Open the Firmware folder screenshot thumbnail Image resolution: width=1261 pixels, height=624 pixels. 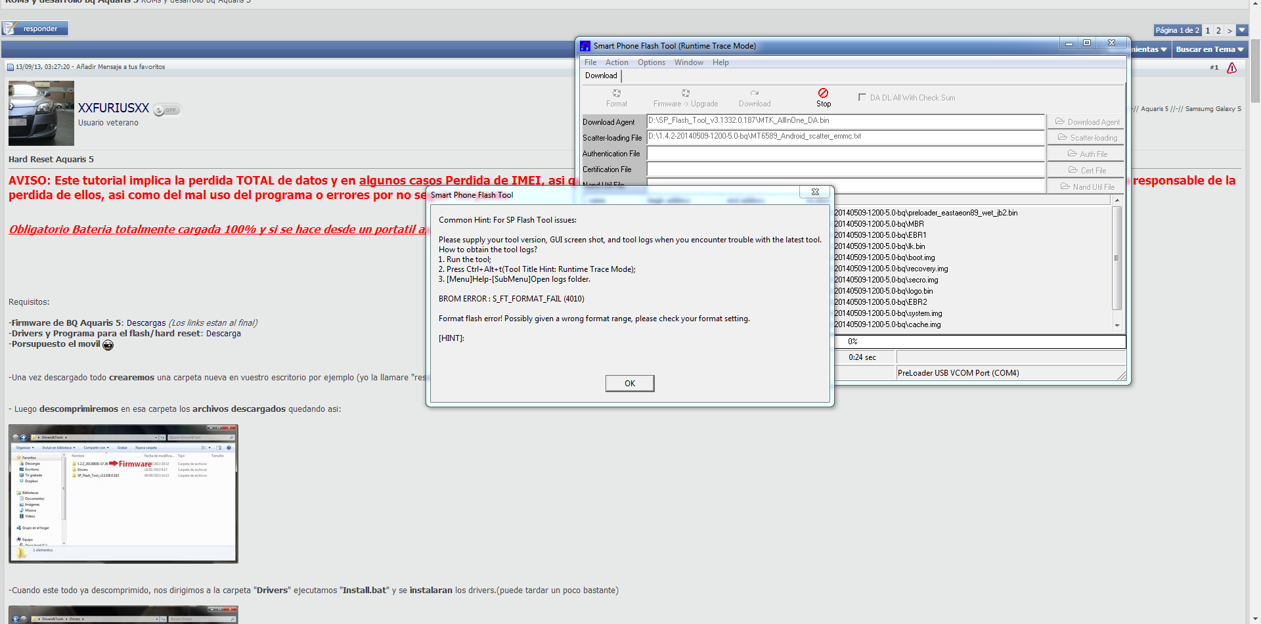pos(123,494)
